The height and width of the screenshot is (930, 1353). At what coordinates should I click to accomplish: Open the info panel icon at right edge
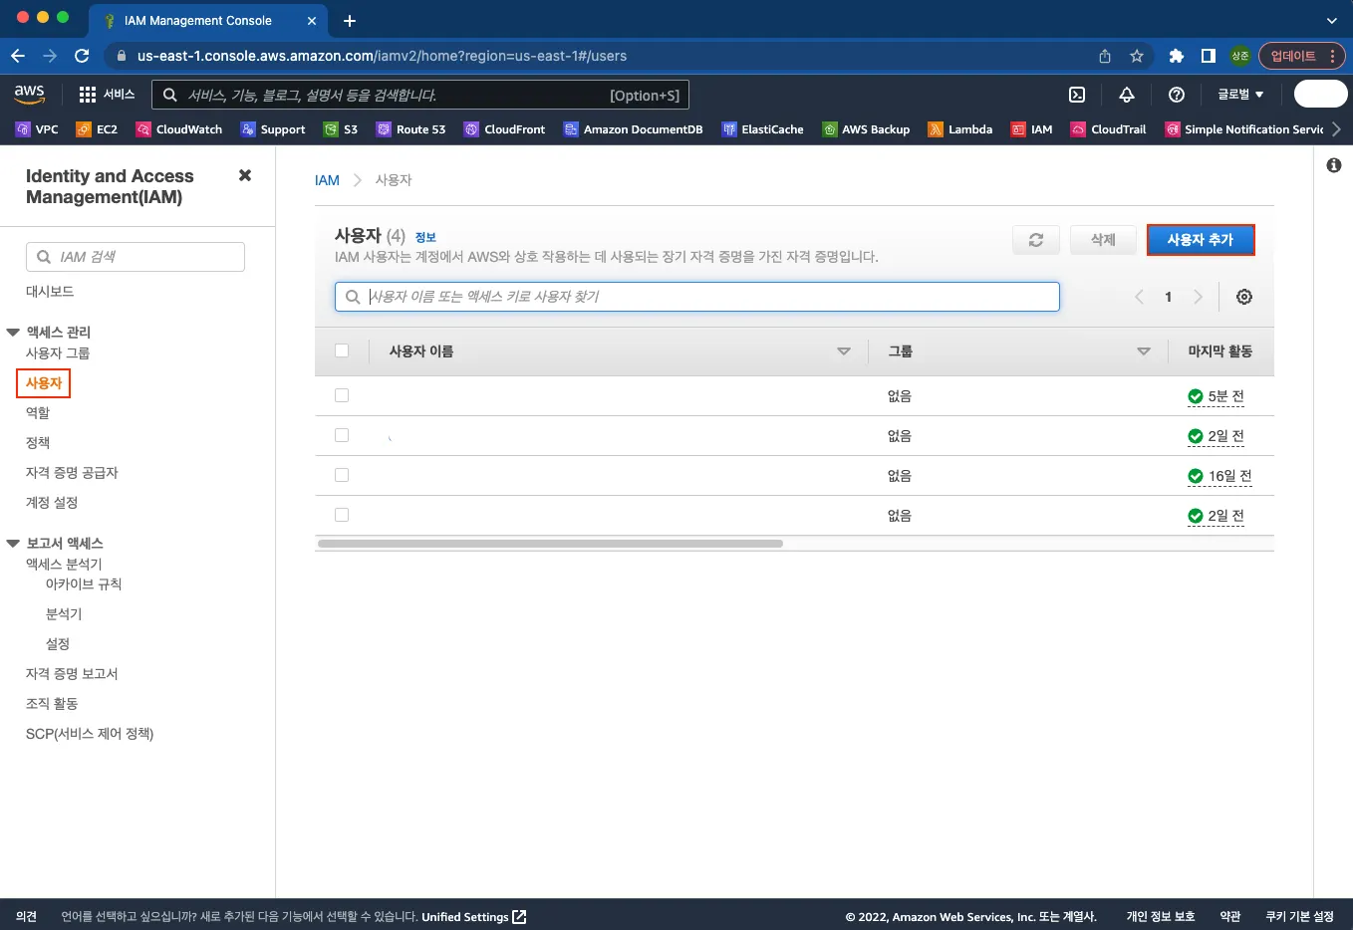[1334, 165]
